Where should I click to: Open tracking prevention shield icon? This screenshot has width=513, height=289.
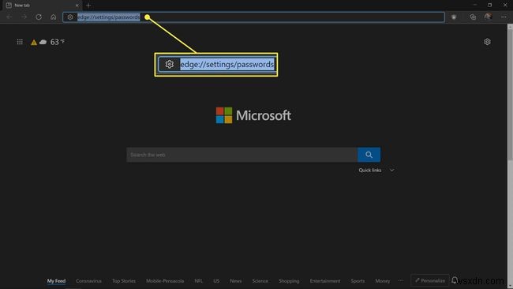coord(454,17)
